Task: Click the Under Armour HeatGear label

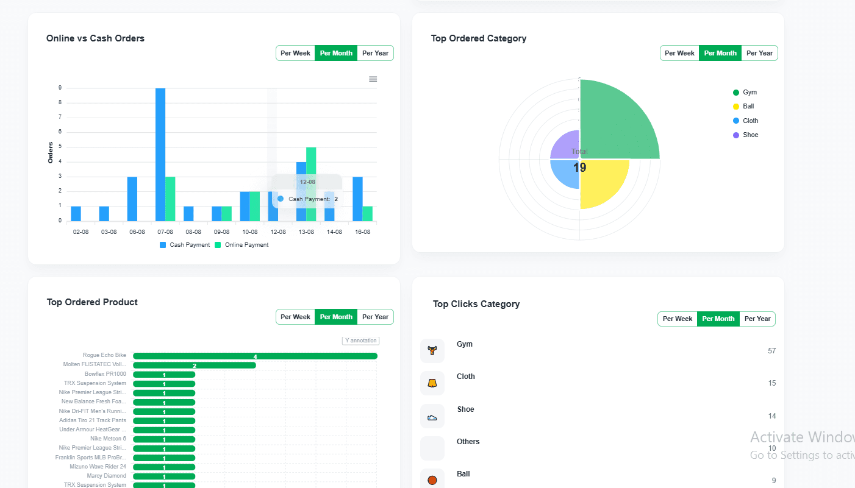Action: tap(93, 430)
